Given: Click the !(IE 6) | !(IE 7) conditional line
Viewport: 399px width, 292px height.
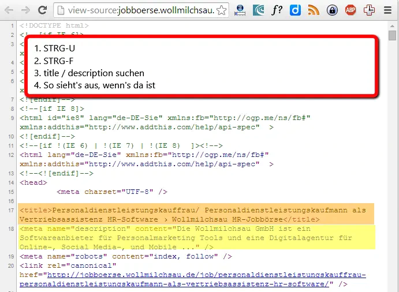Looking at the screenshot, I should click(121, 145).
